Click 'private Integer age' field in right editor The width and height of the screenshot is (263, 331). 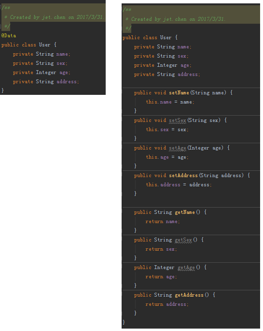163,65
